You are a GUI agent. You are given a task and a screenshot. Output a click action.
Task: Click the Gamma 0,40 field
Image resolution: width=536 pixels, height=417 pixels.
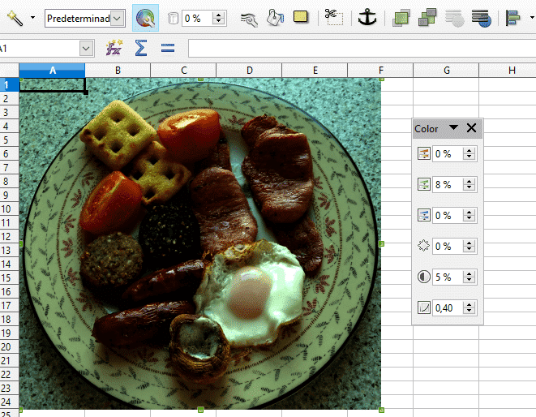point(448,307)
